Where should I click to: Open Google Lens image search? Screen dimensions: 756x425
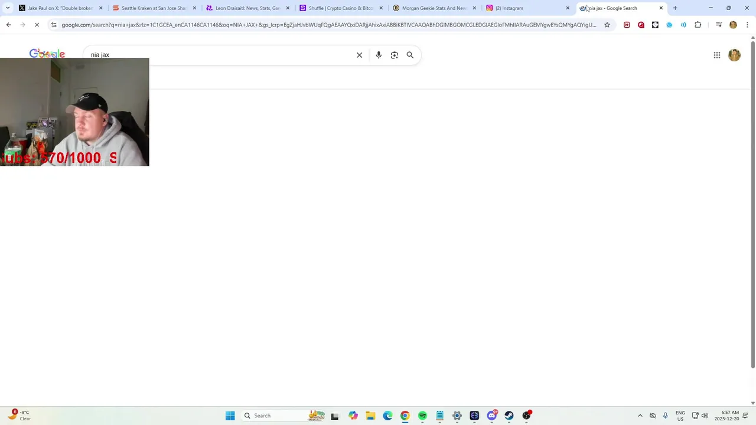click(395, 55)
